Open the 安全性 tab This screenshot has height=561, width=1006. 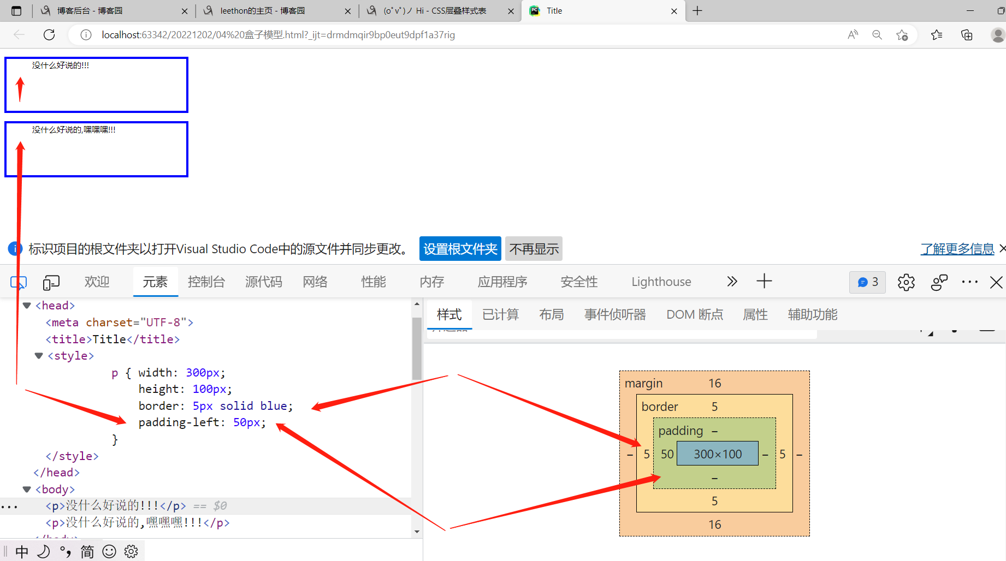pos(579,282)
